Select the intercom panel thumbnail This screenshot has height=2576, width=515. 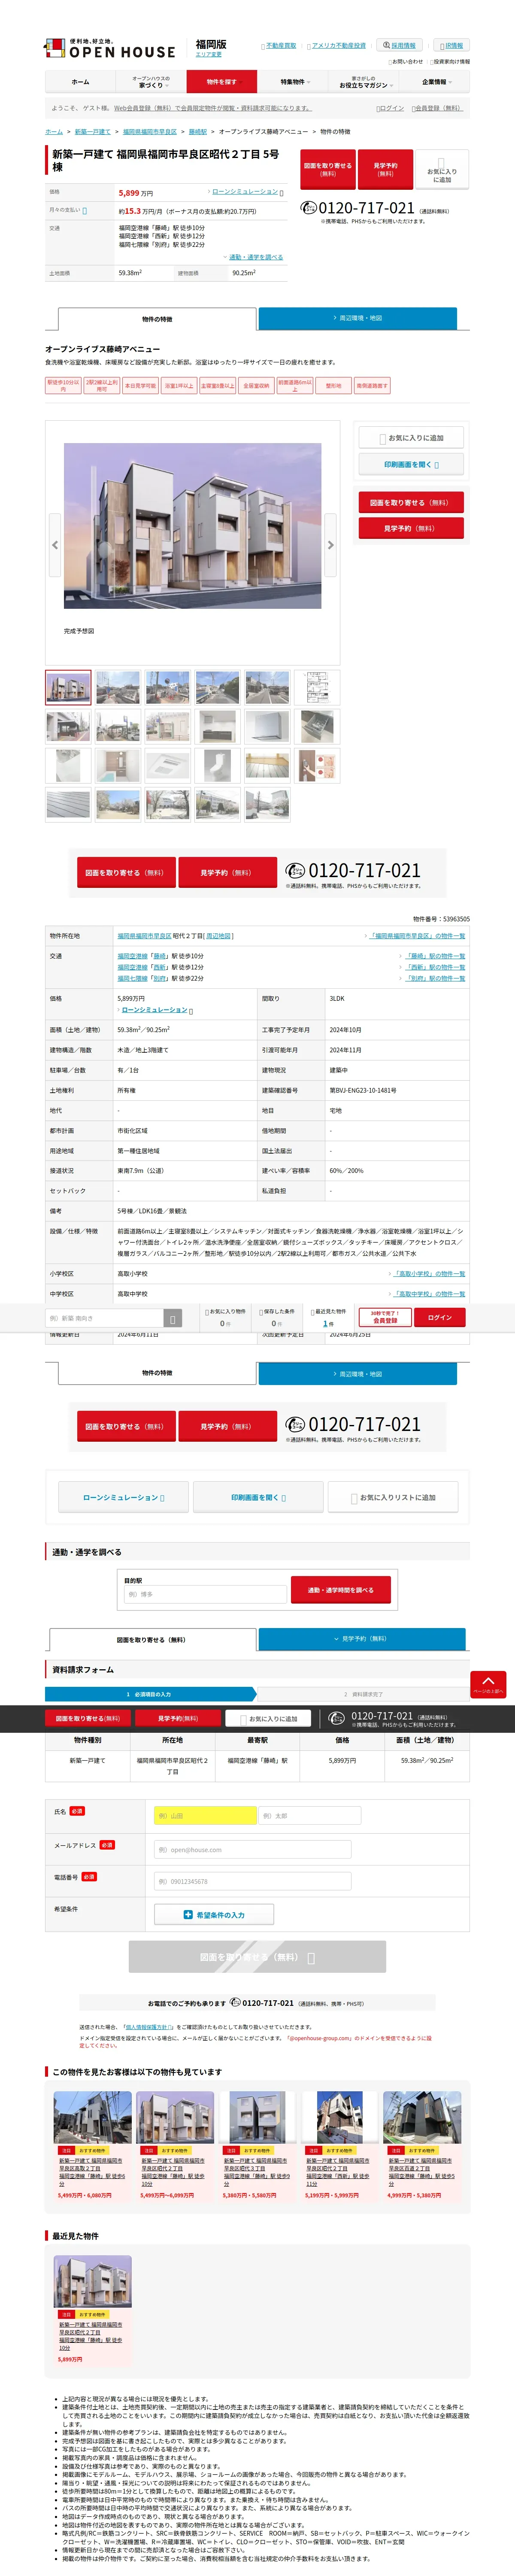(318, 766)
